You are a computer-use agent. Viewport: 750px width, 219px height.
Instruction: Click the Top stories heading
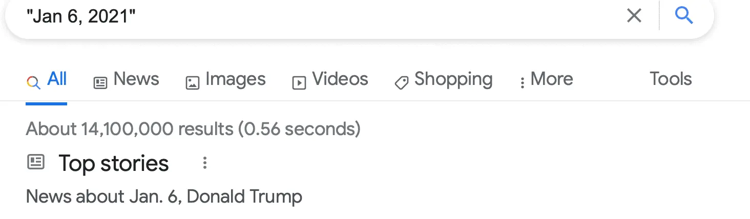tap(113, 164)
